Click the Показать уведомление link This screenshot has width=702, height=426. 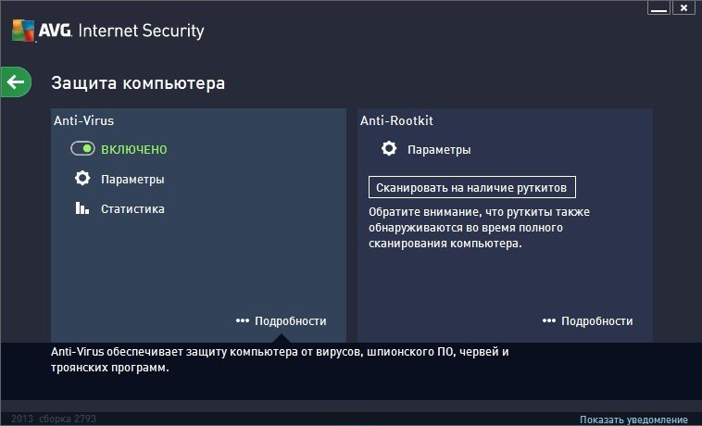633,420
